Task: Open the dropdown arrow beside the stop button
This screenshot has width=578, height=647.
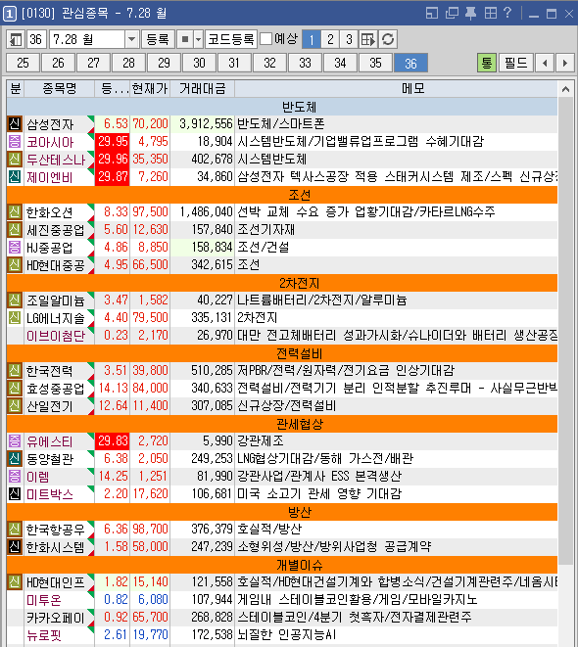Action: [199, 39]
